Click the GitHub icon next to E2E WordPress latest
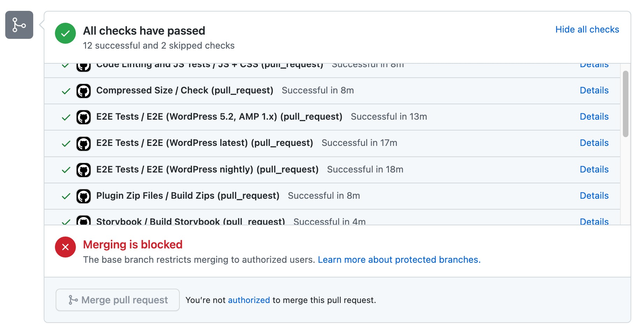This screenshot has height=324, width=633. pos(84,143)
